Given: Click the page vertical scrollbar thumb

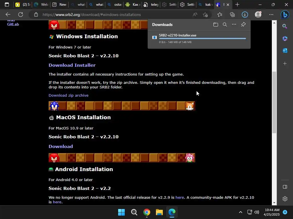Looking at the screenshot, I should click(x=274, y=102).
